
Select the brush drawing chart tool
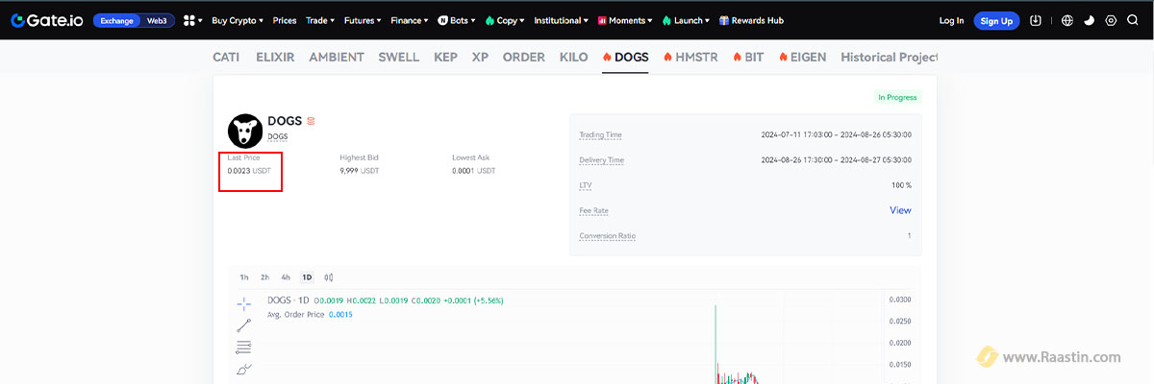(243, 369)
